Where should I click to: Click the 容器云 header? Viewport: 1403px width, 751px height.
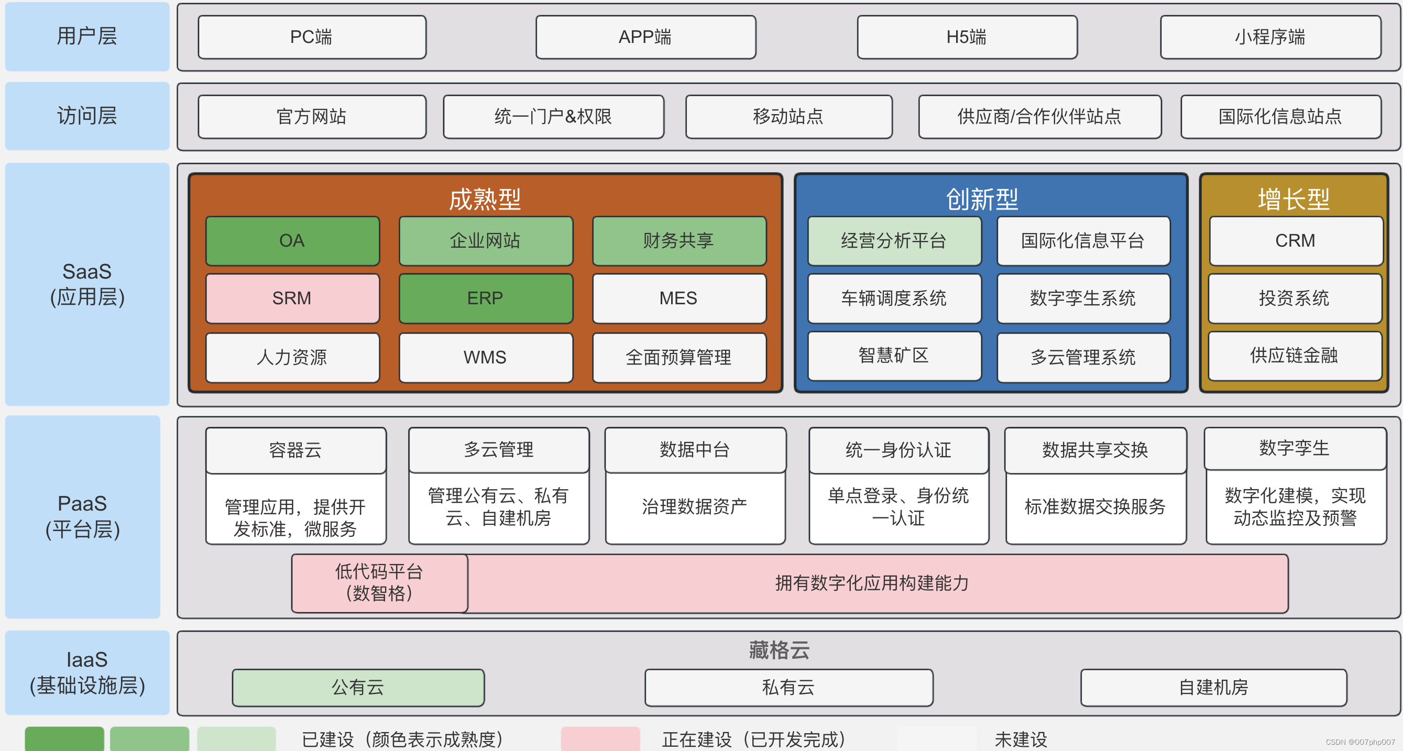point(296,450)
